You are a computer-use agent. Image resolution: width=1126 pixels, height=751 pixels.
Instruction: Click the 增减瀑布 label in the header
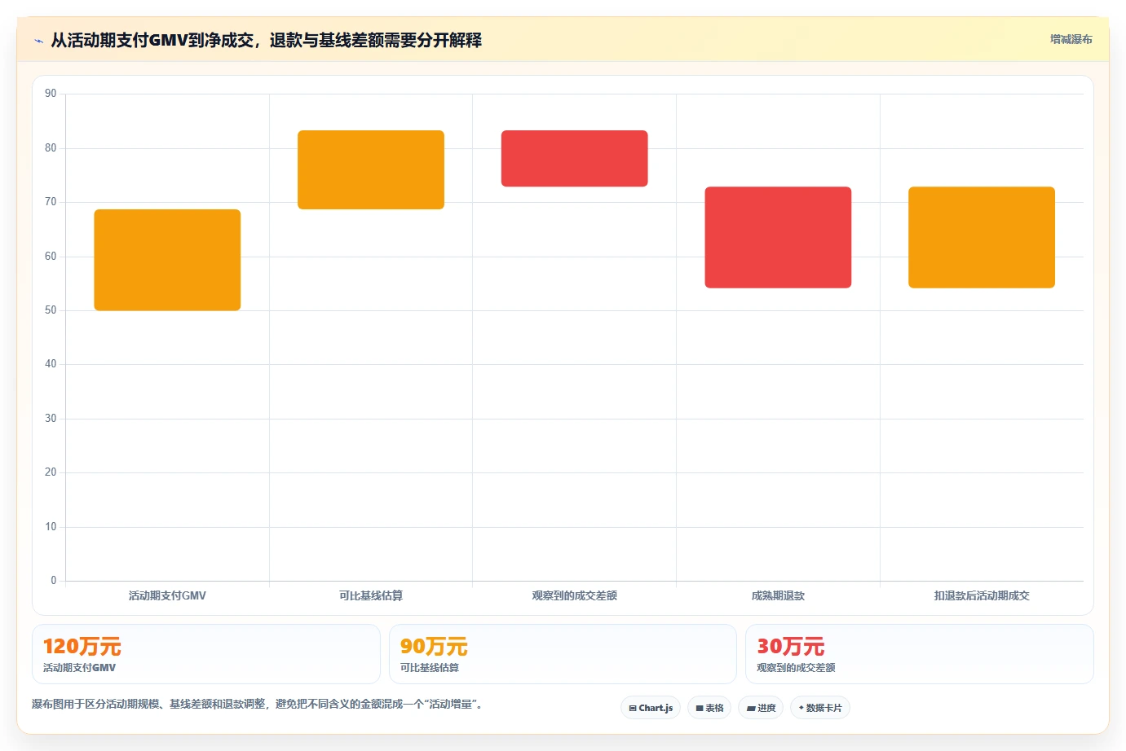1071,39
